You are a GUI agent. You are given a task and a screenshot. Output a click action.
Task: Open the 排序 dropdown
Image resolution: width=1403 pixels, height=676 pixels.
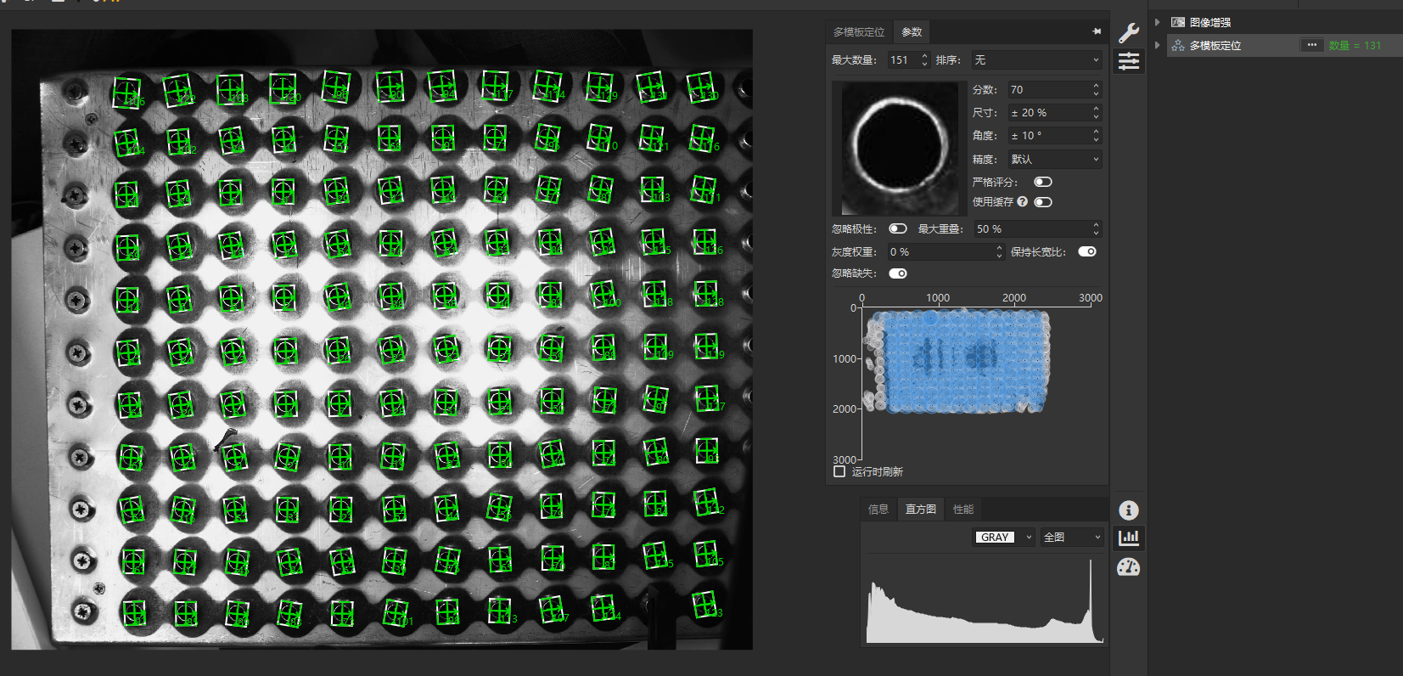[x=1036, y=60]
